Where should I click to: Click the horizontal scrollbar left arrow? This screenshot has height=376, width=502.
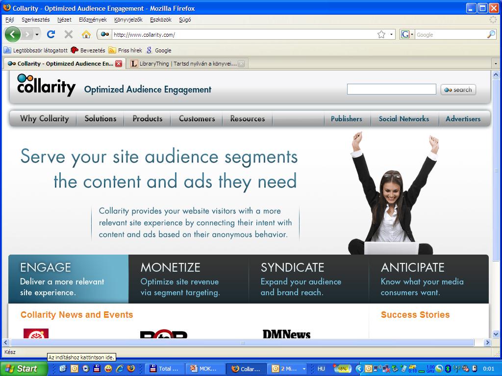tap(6, 342)
